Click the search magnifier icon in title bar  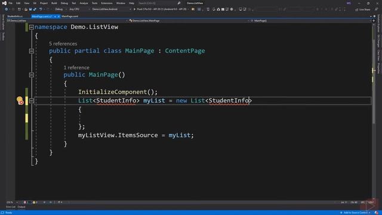click(x=179, y=3)
